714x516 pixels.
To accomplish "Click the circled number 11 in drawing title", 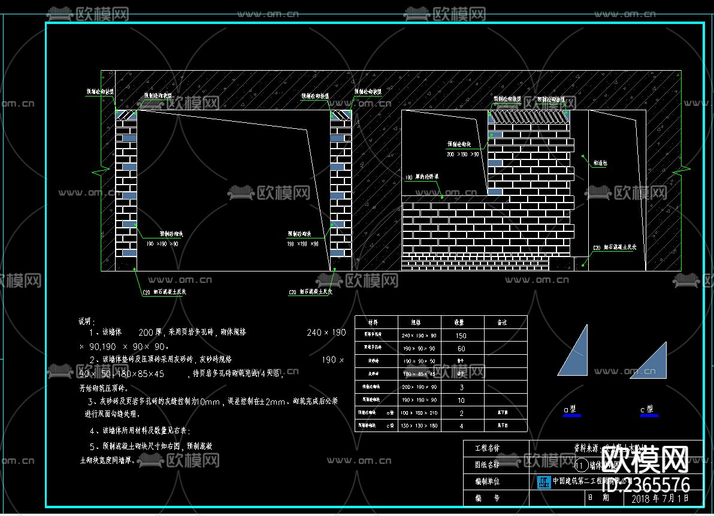I will [x=581, y=466].
